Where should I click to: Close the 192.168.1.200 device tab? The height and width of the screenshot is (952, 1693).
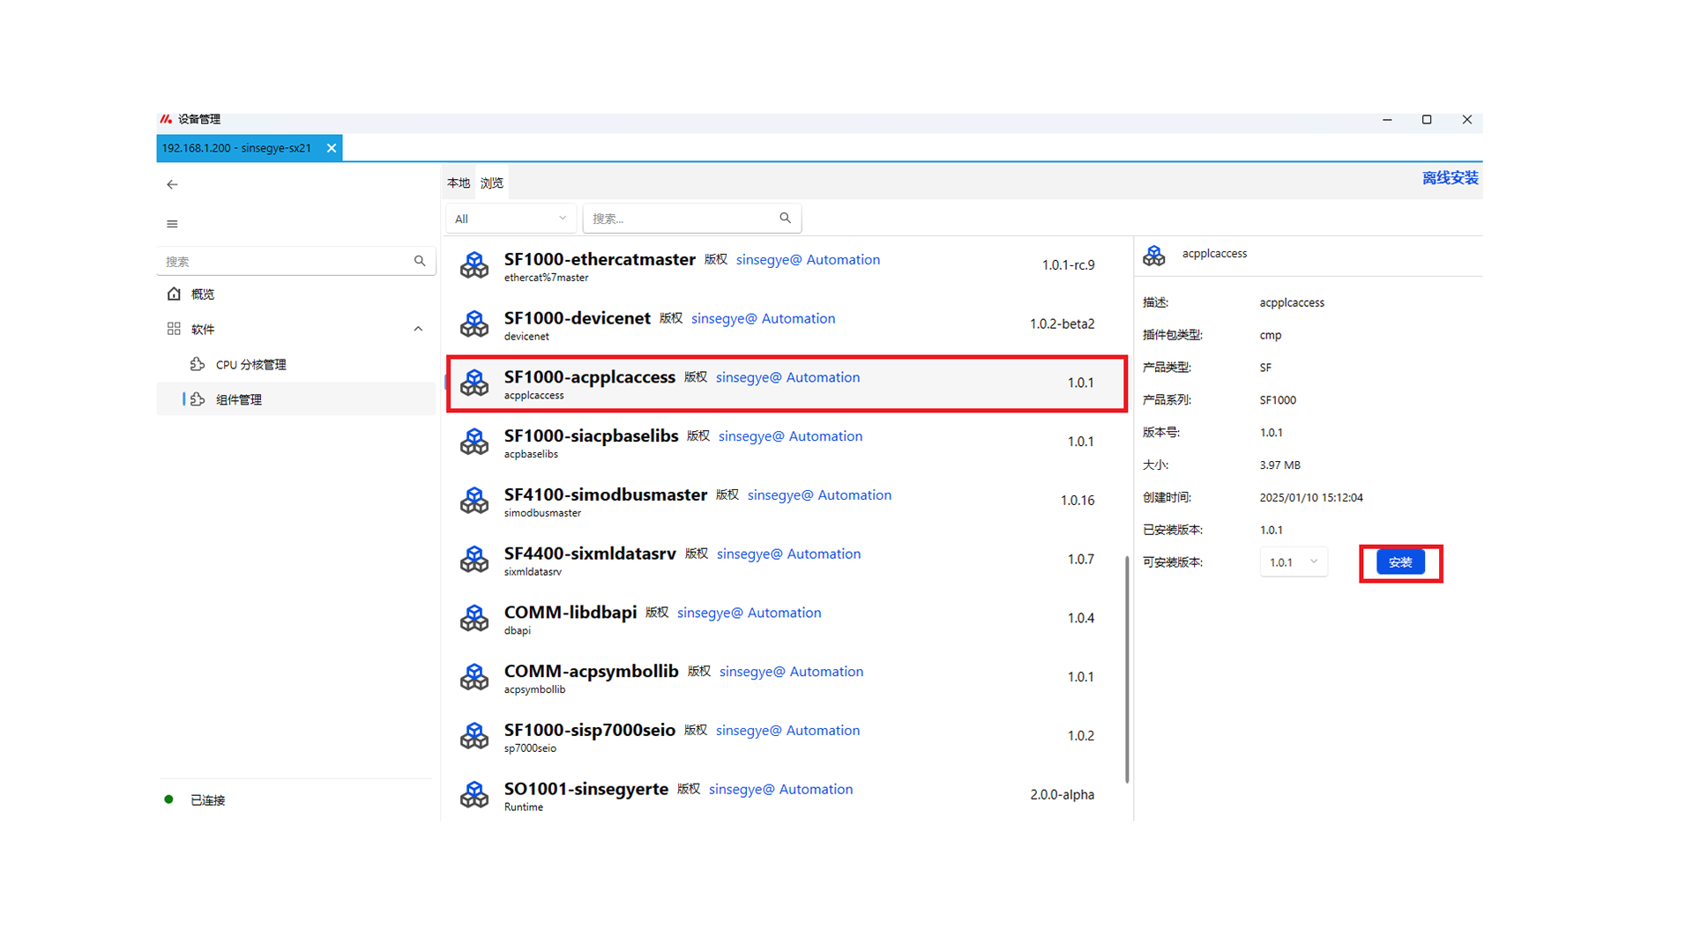point(332,148)
